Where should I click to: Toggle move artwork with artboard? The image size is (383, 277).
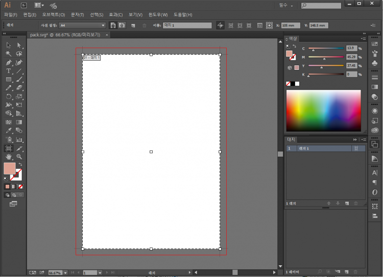click(x=220, y=25)
